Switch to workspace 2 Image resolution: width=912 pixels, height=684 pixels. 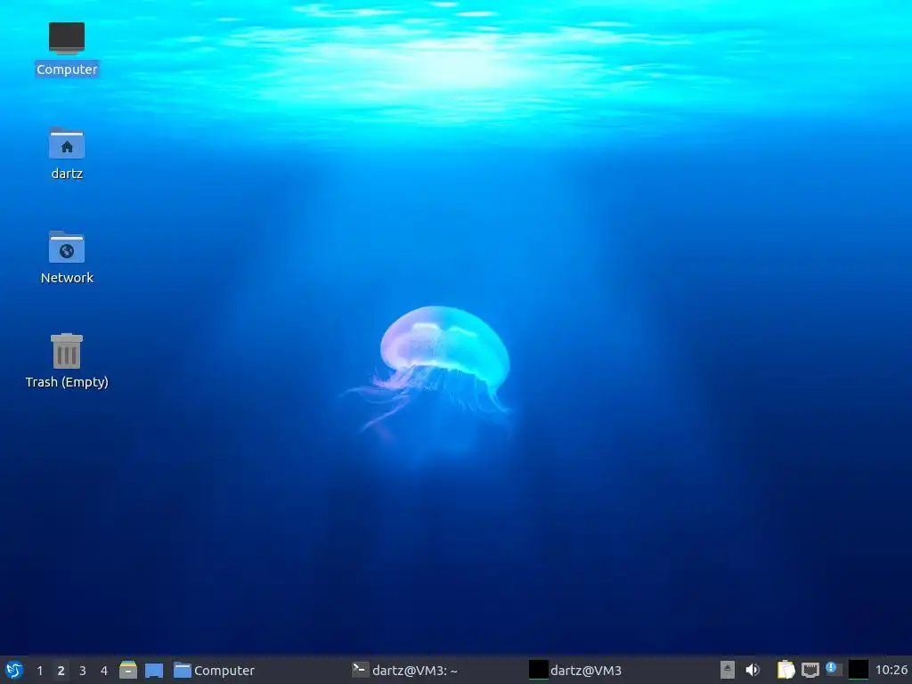(x=61, y=671)
